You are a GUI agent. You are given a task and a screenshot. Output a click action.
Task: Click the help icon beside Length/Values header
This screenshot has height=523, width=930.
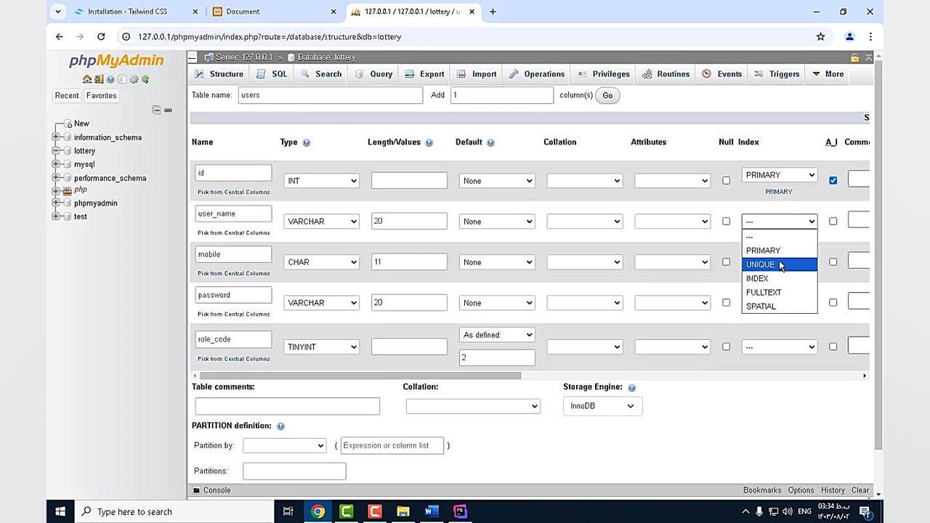coord(429,142)
